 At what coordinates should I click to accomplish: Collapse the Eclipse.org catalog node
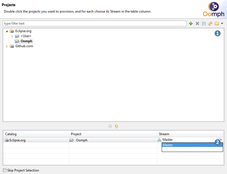(x=7, y=31)
